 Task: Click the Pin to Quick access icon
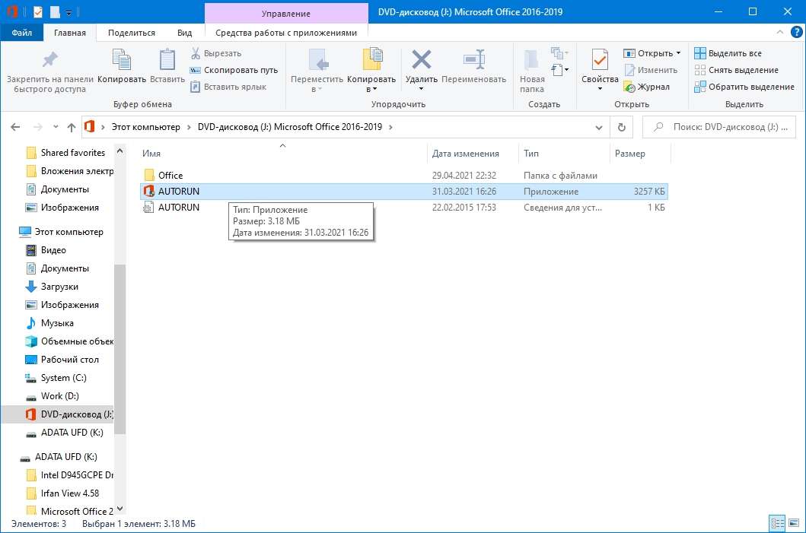pos(49,62)
